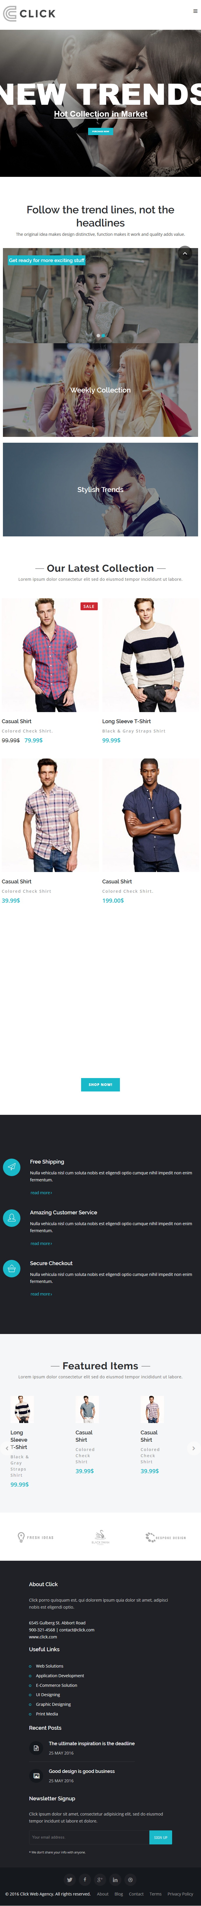The width and height of the screenshot is (201, 1906).
Task: Focus the Your email address field
Action: click(x=89, y=1837)
